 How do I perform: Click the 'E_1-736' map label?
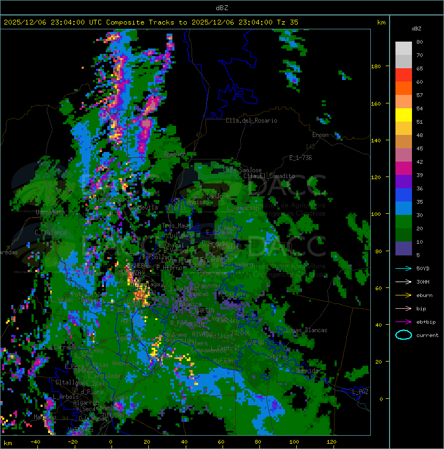(300, 158)
